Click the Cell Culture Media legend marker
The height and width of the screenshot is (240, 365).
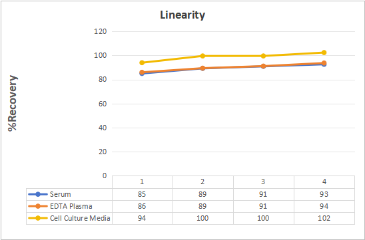38,218
